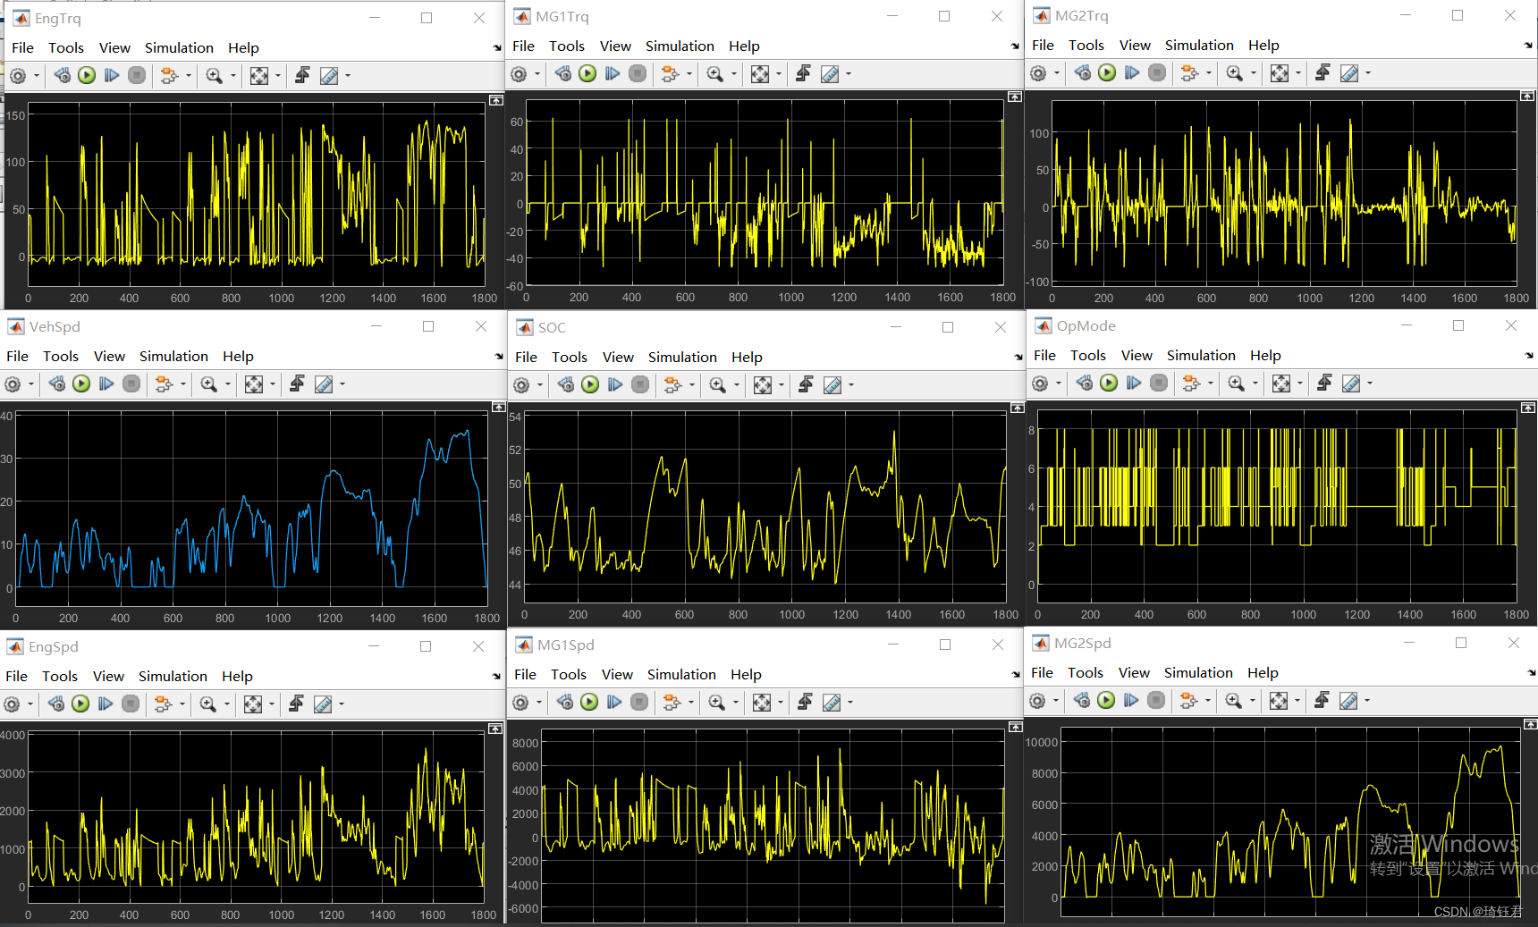Open File menu in EngTrq window
Viewport: 1538px width, 927px height.
22,48
